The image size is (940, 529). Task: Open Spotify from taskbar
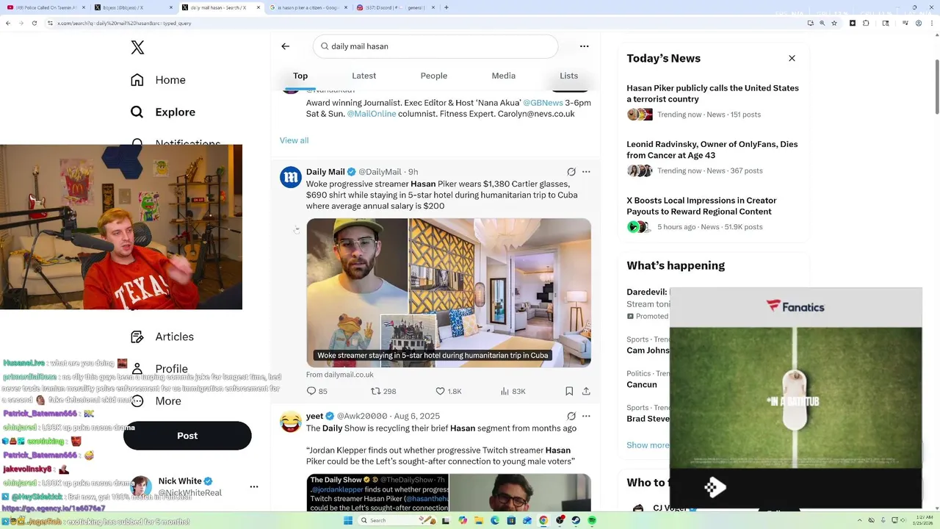pos(592,520)
